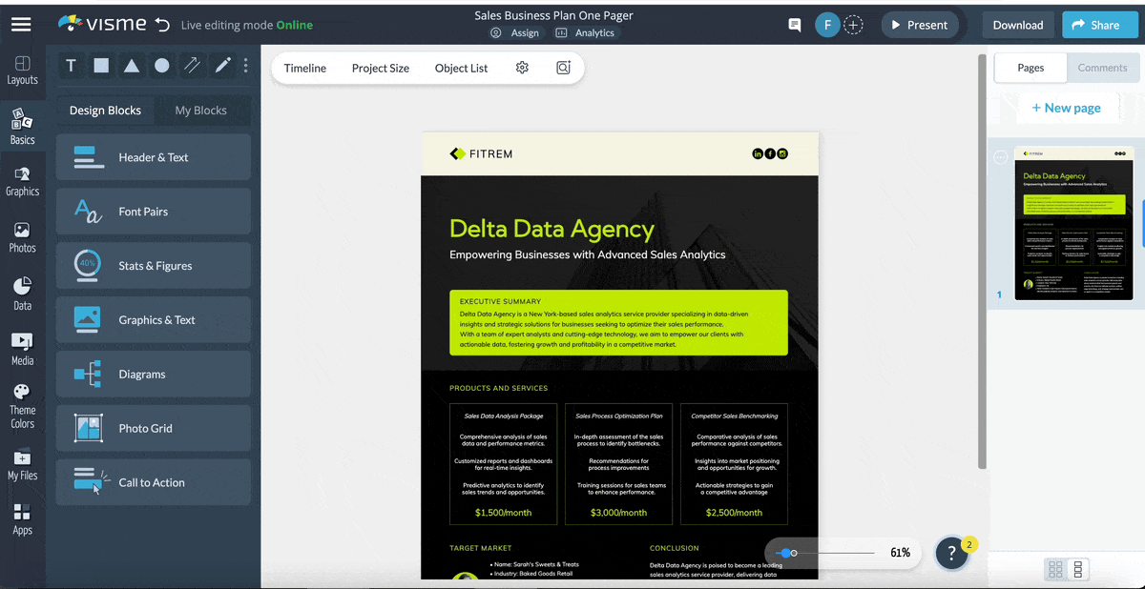The height and width of the screenshot is (589, 1145).
Task: Select the Text tool
Action: pyautogui.click(x=71, y=65)
